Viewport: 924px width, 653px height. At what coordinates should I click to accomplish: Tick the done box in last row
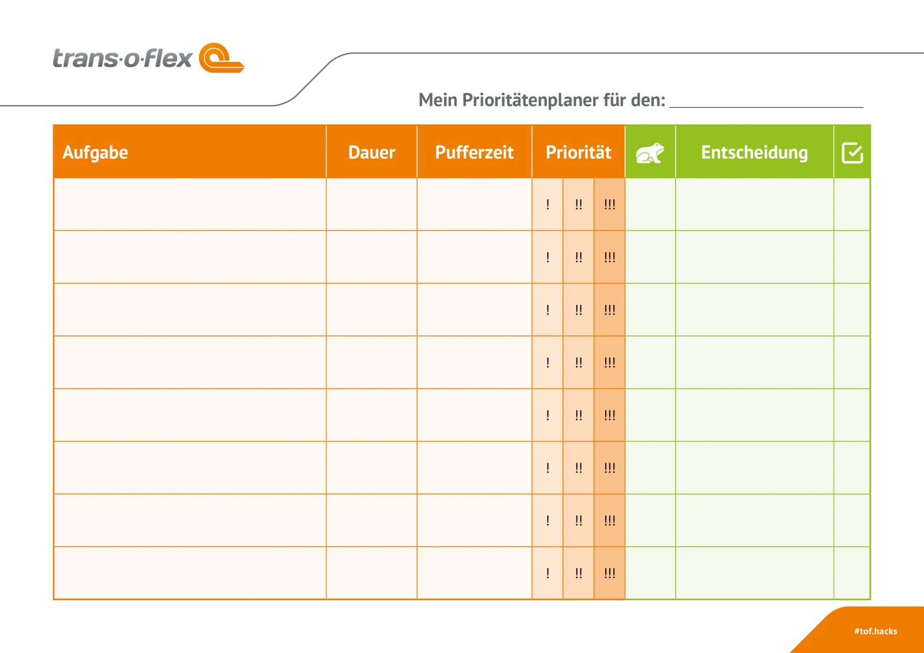[x=852, y=573]
